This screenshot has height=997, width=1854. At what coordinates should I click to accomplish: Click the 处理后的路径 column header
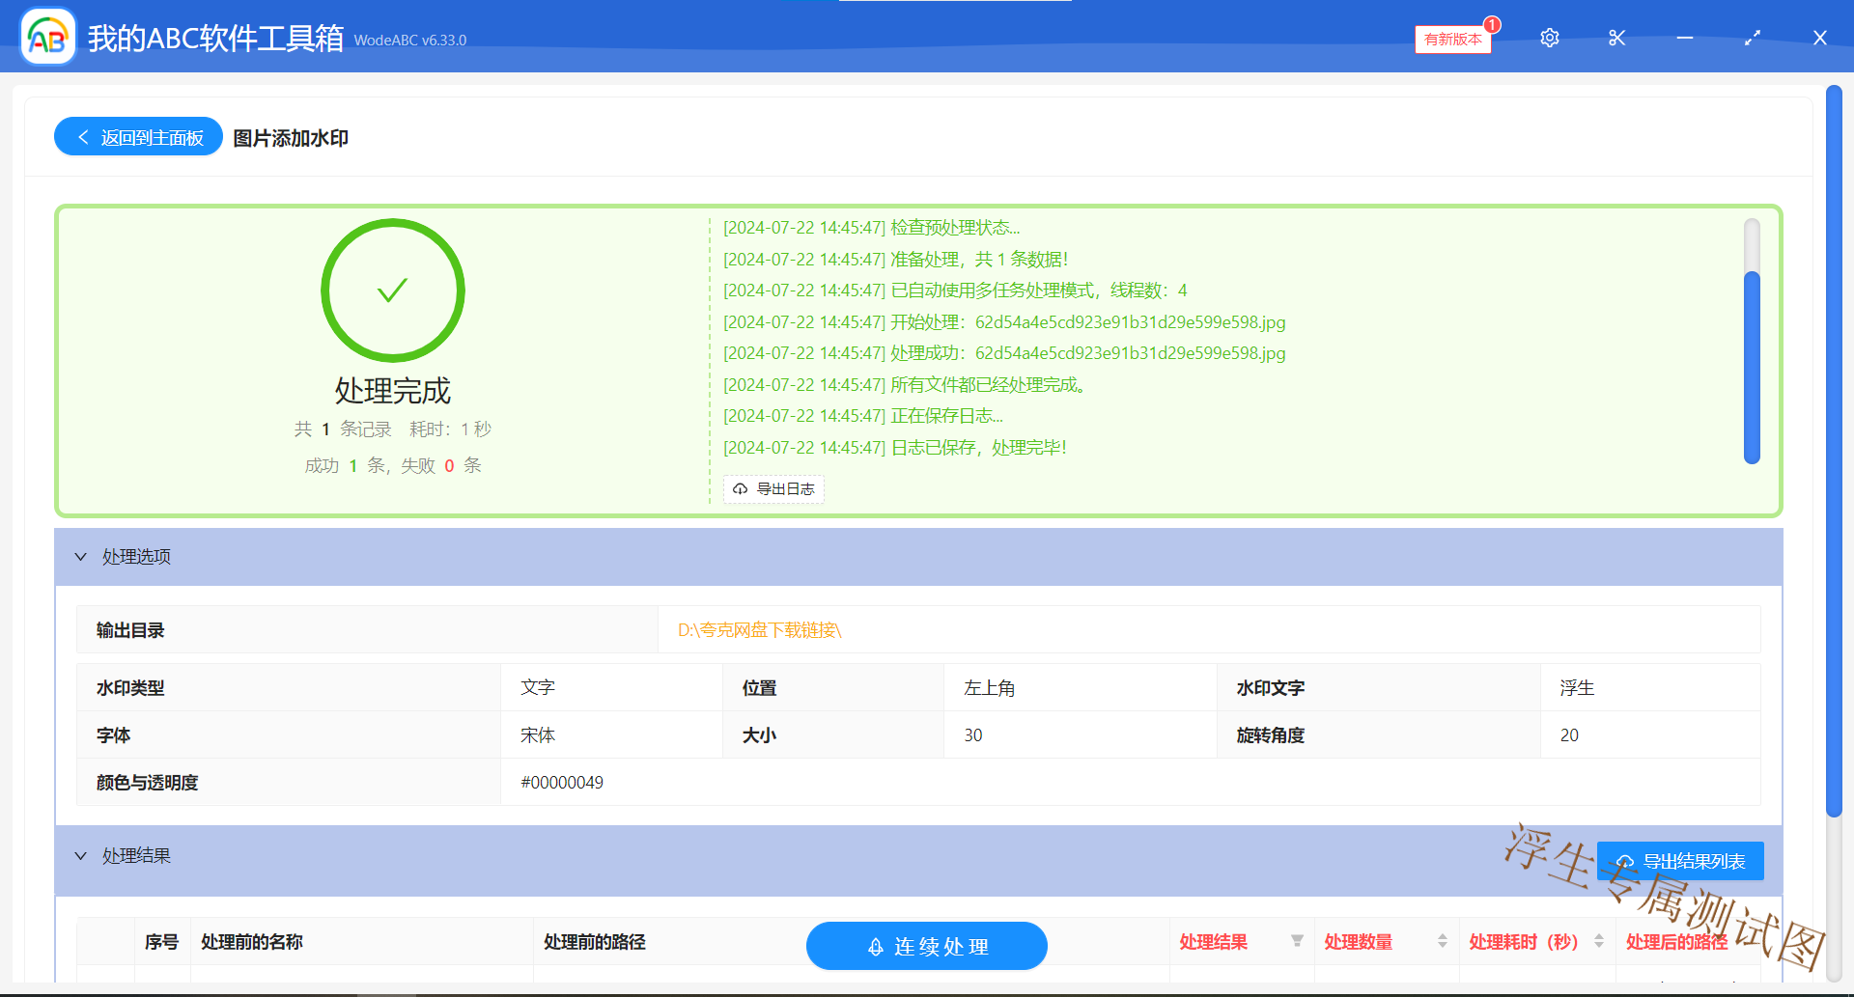click(1676, 942)
